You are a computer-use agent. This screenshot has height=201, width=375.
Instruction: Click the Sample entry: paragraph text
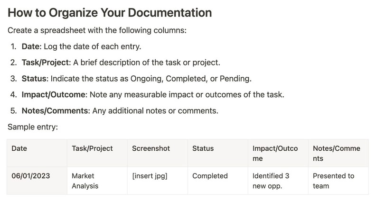pos(33,127)
